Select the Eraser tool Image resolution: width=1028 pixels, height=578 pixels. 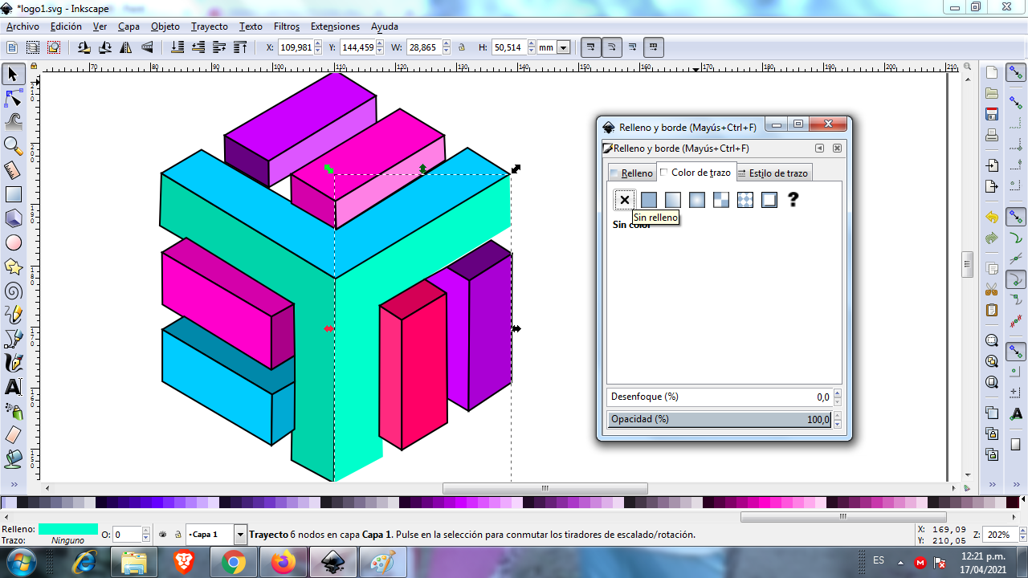click(x=13, y=435)
